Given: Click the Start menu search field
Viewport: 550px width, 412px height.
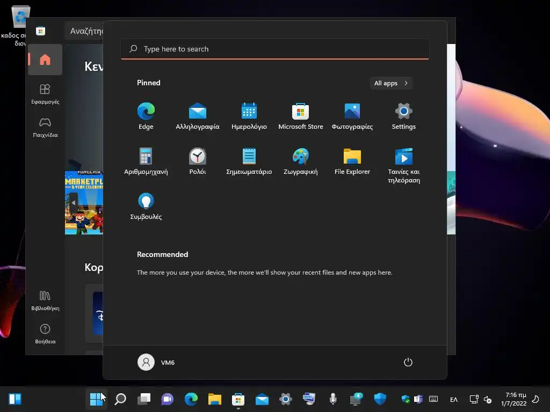Looking at the screenshot, I should coord(275,49).
